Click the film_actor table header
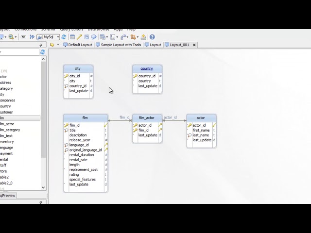The height and width of the screenshot is (233, 311). [x=147, y=118]
